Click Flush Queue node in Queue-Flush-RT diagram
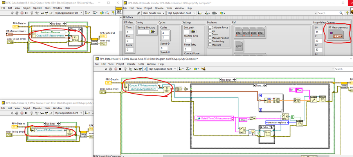 (x=70, y=132)
